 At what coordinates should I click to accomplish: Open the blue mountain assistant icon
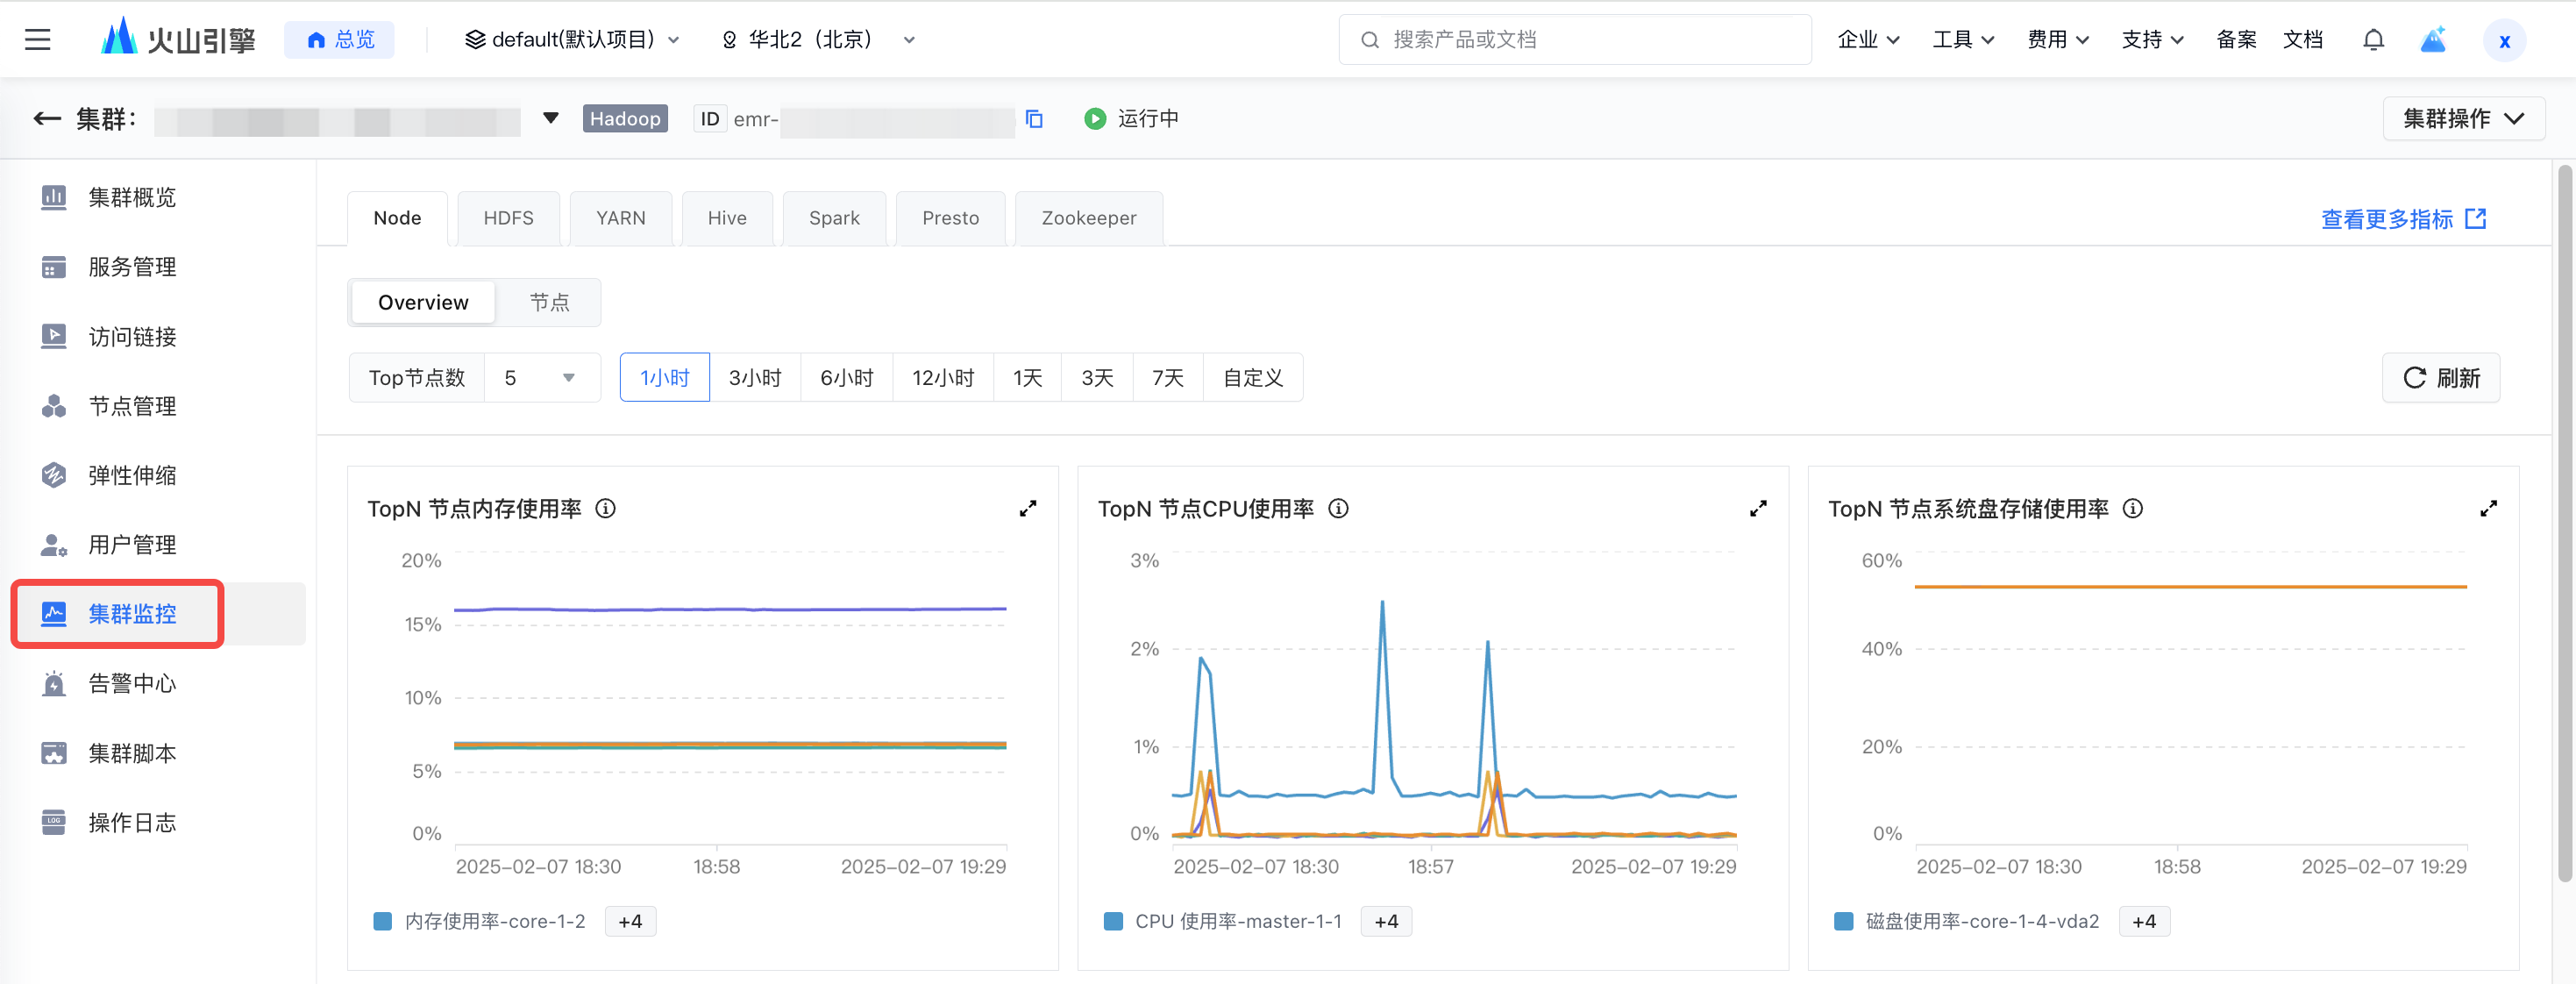pyautogui.click(x=2433, y=40)
